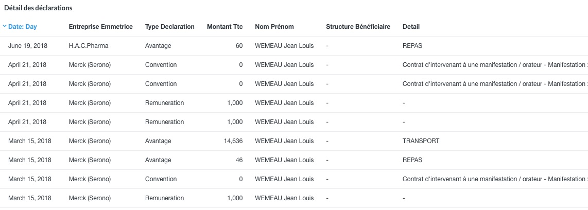Click the TRANSPORT detail cell

421,141
